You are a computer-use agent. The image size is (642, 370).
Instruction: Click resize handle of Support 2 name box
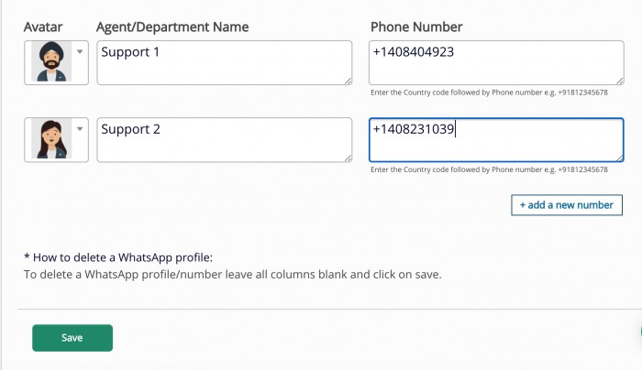pos(348,158)
